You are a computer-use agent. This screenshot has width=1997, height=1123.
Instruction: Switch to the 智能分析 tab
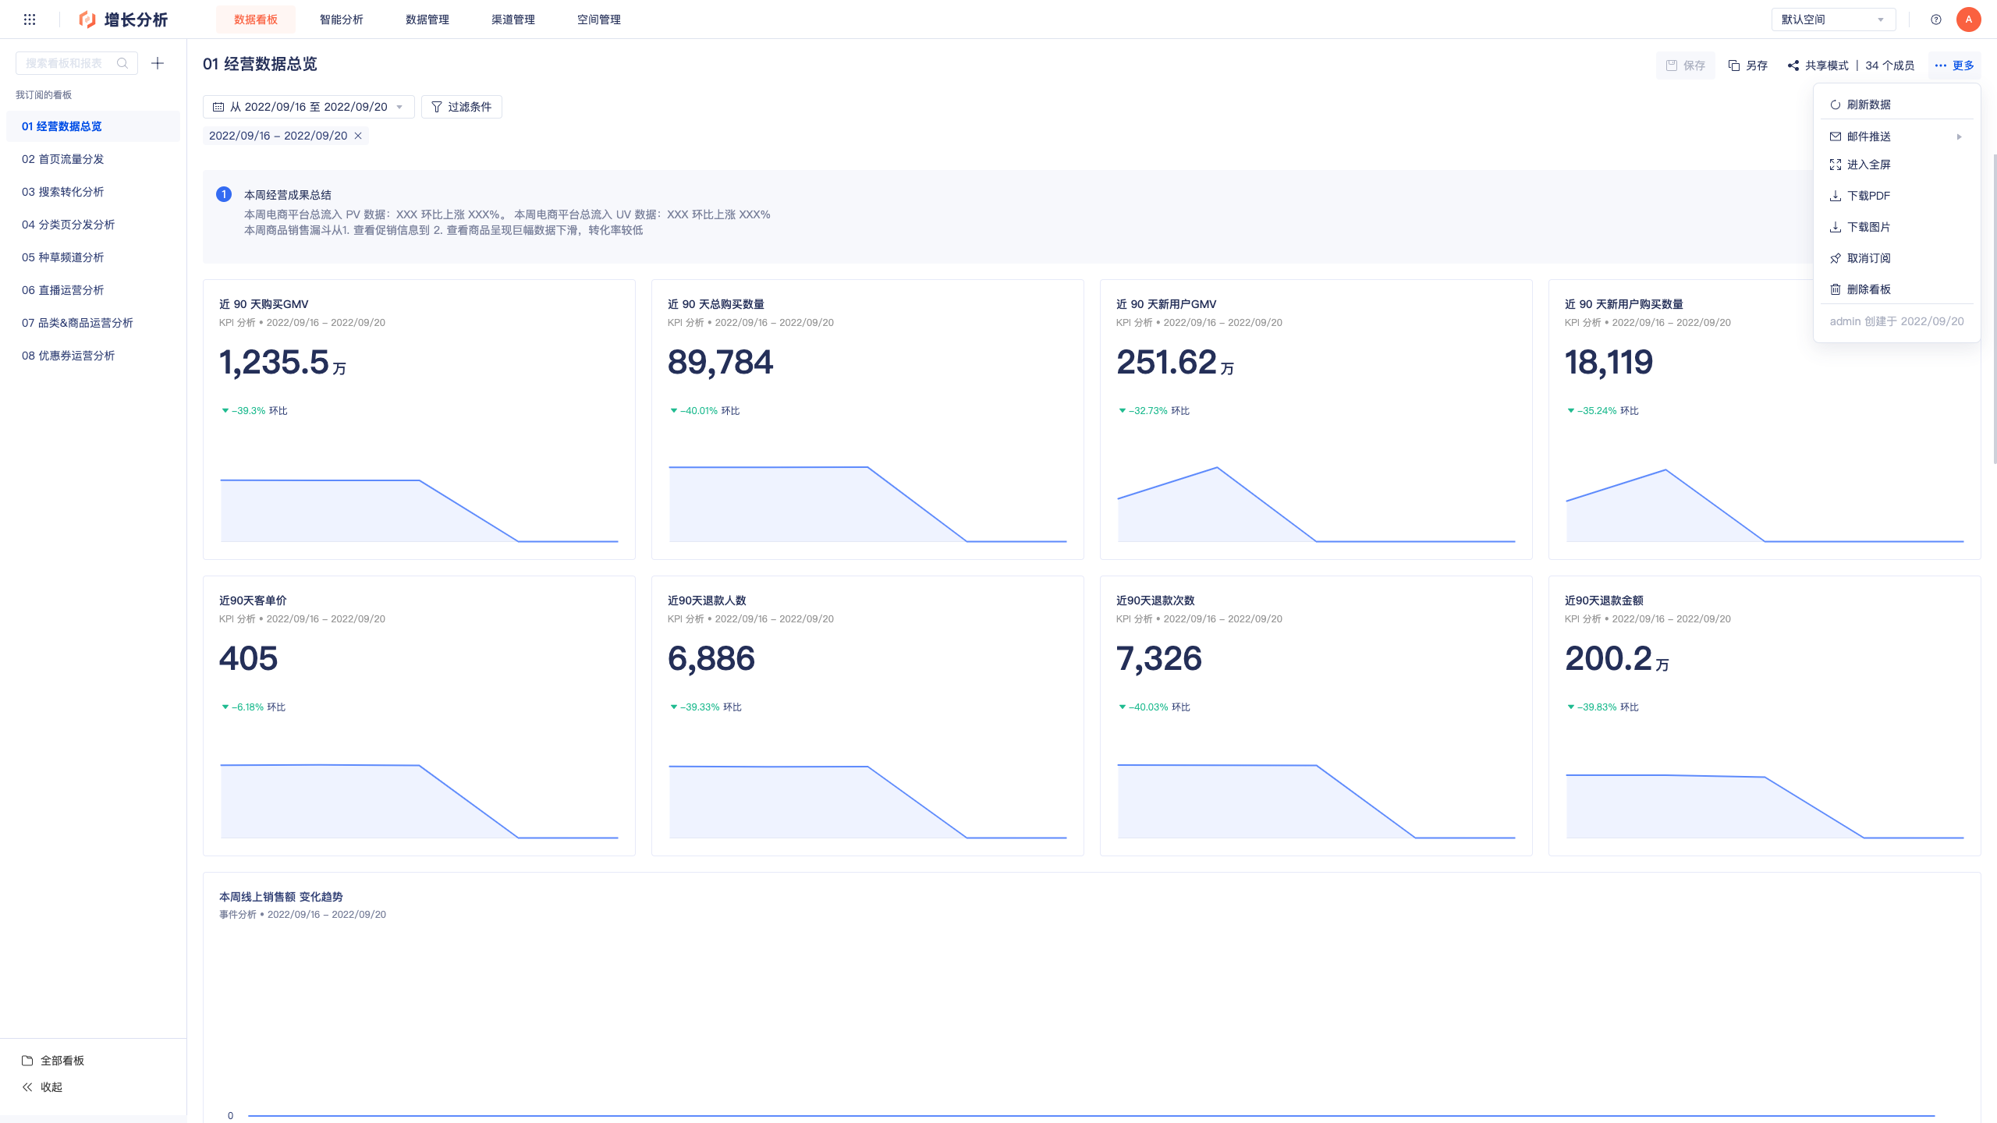coord(342,19)
